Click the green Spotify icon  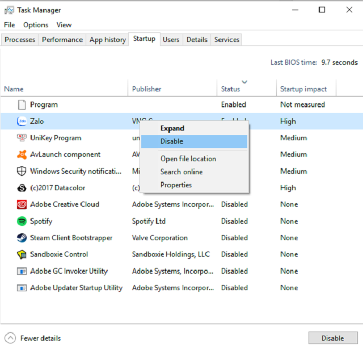tap(22, 221)
